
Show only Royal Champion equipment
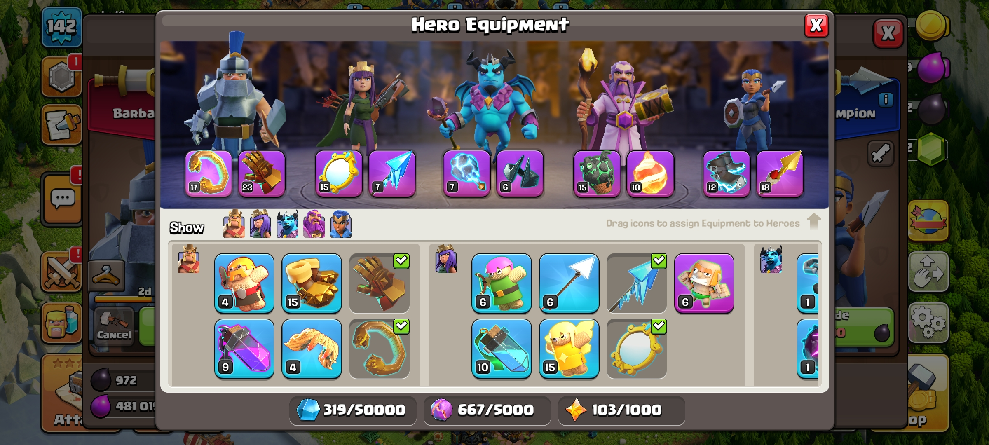(341, 224)
